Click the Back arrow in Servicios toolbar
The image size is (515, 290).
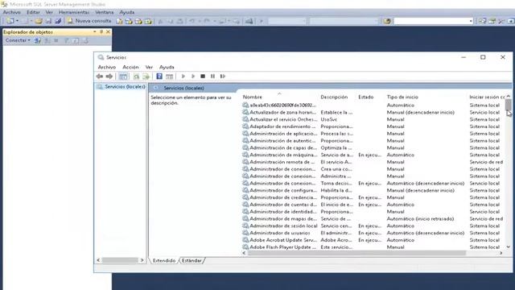pos(100,77)
